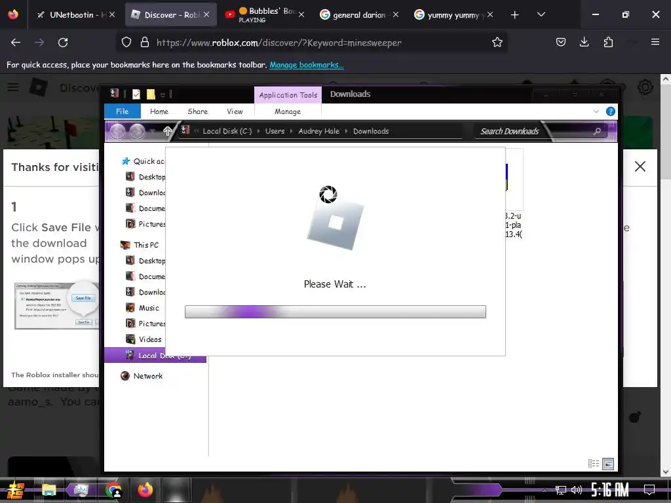Open Roblox settings gear icon
This screenshot has width=671, height=503.
click(x=645, y=87)
